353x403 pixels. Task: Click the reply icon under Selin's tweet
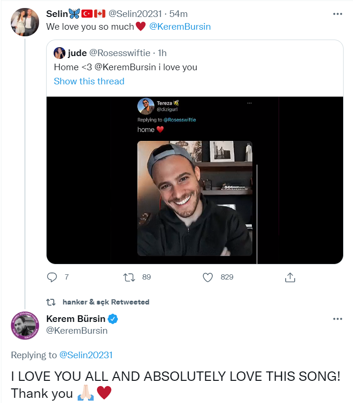click(52, 277)
